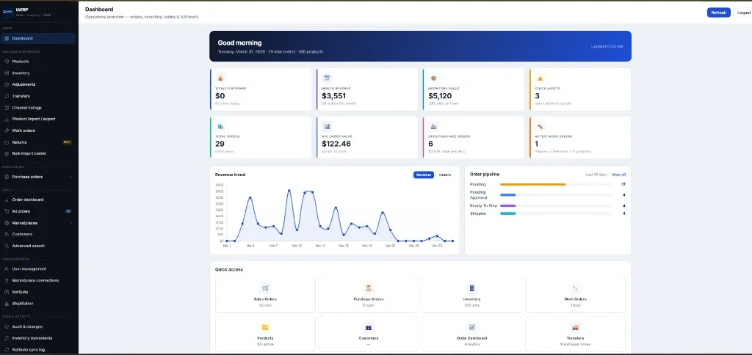Click the Inventory movements icon
752x355 pixels.
7,338
